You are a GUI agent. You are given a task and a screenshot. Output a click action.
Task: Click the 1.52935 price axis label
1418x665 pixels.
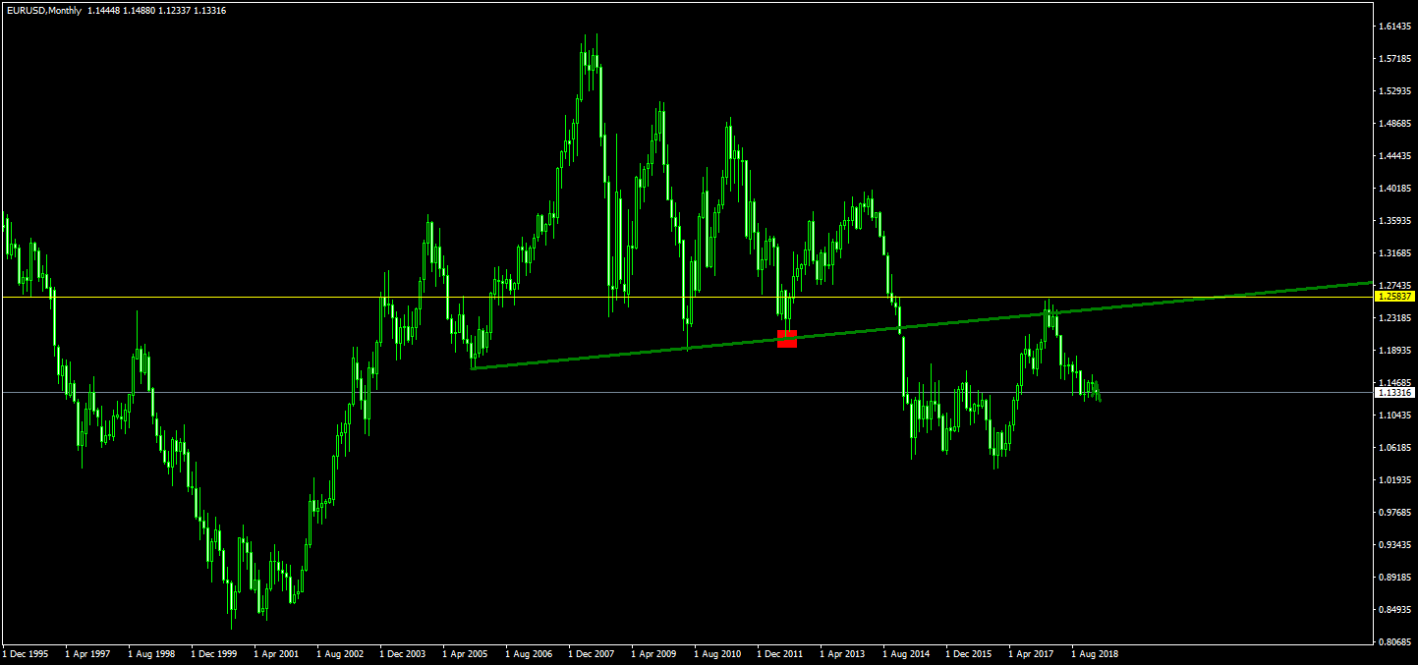point(1395,91)
